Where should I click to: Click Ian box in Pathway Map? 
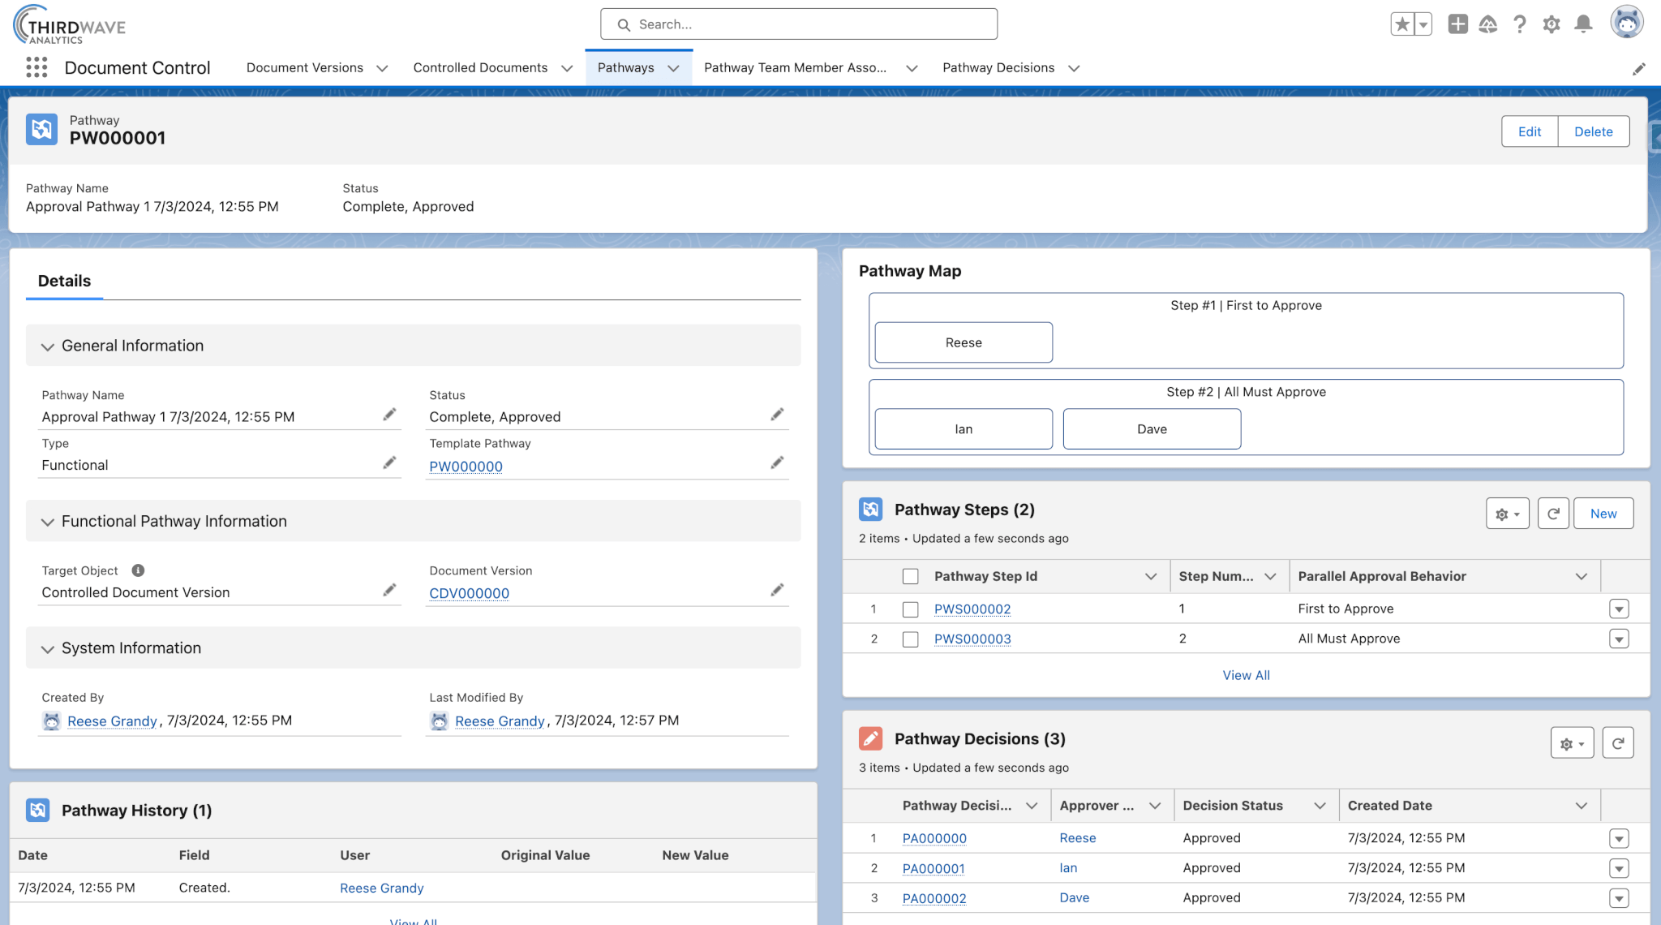pos(964,429)
